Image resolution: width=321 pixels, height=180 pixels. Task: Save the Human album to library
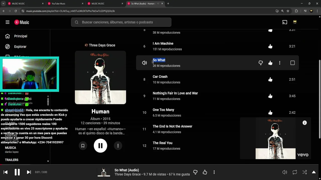pos(83,145)
